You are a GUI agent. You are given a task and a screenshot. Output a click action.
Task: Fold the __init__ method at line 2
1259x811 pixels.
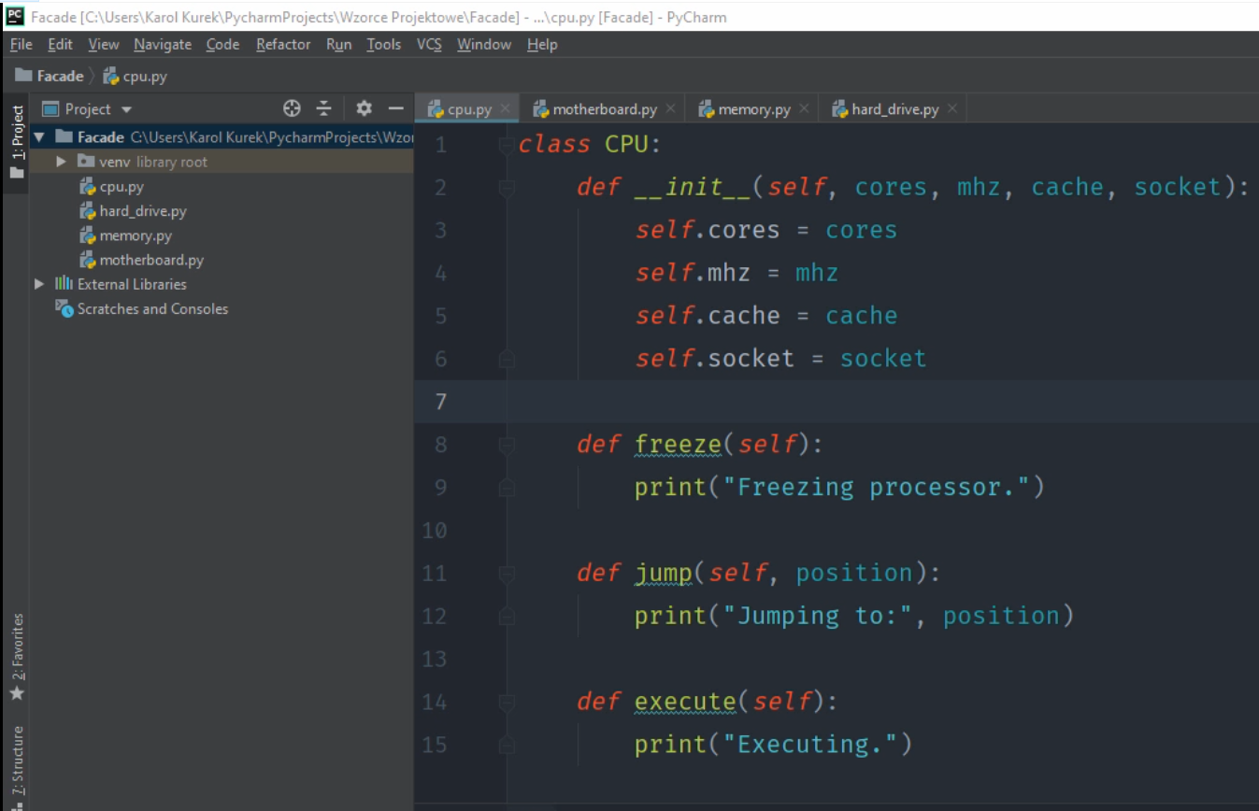(x=506, y=188)
